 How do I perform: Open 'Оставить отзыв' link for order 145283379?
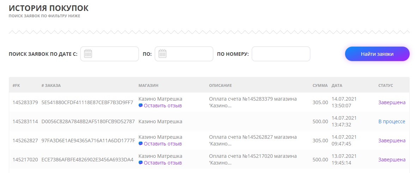tap(163, 106)
